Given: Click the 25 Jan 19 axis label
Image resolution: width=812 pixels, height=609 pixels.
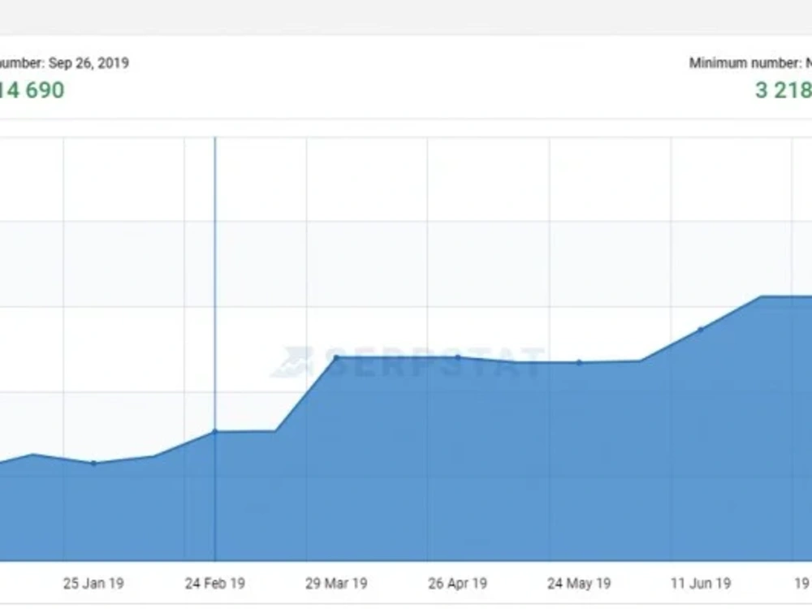Looking at the screenshot, I should pyautogui.click(x=93, y=584).
